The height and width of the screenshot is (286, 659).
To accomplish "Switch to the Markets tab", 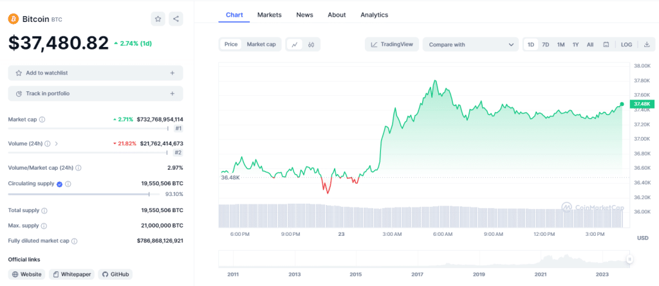I will coord(269,15).
